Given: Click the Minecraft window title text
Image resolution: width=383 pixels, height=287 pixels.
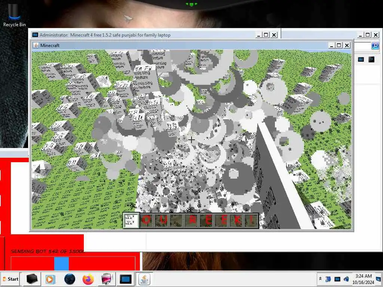Looking at the screenshot, I should (x=50, y=45).
